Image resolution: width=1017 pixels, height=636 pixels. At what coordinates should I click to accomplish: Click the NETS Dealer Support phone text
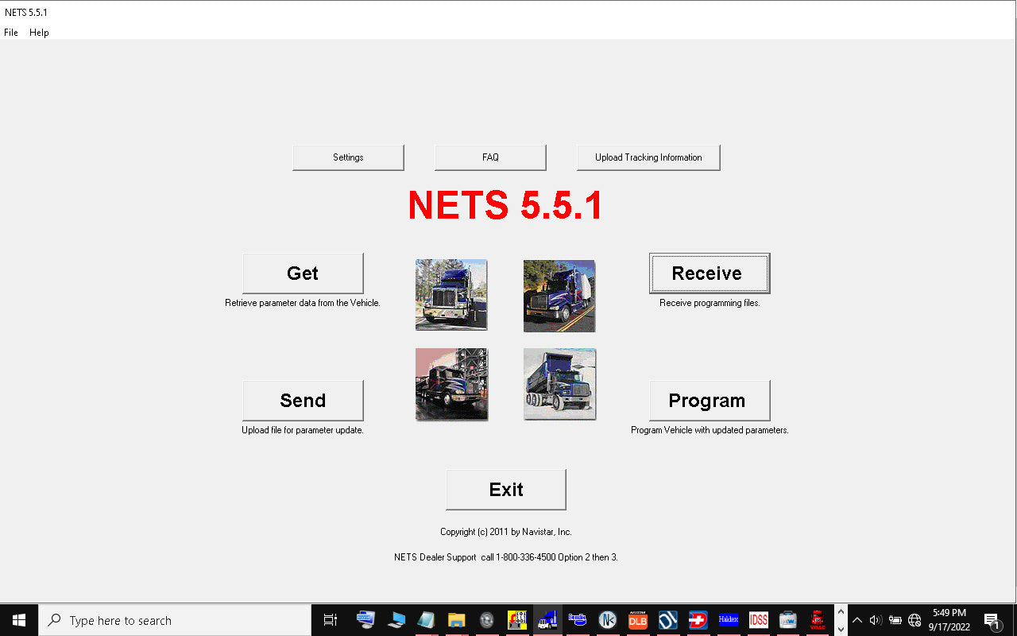506,557
